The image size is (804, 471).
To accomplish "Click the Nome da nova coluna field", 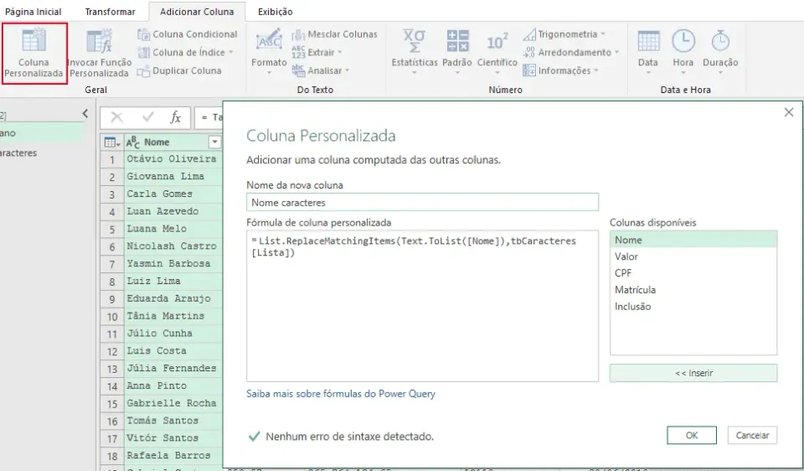I will click(x=422, y=202).
